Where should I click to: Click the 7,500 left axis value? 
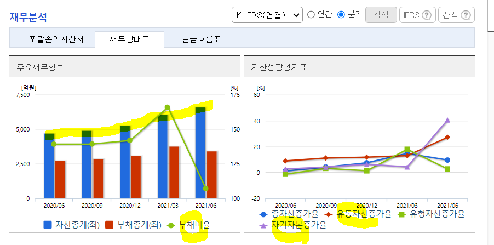pyautogui.click(x=22, y=95)
